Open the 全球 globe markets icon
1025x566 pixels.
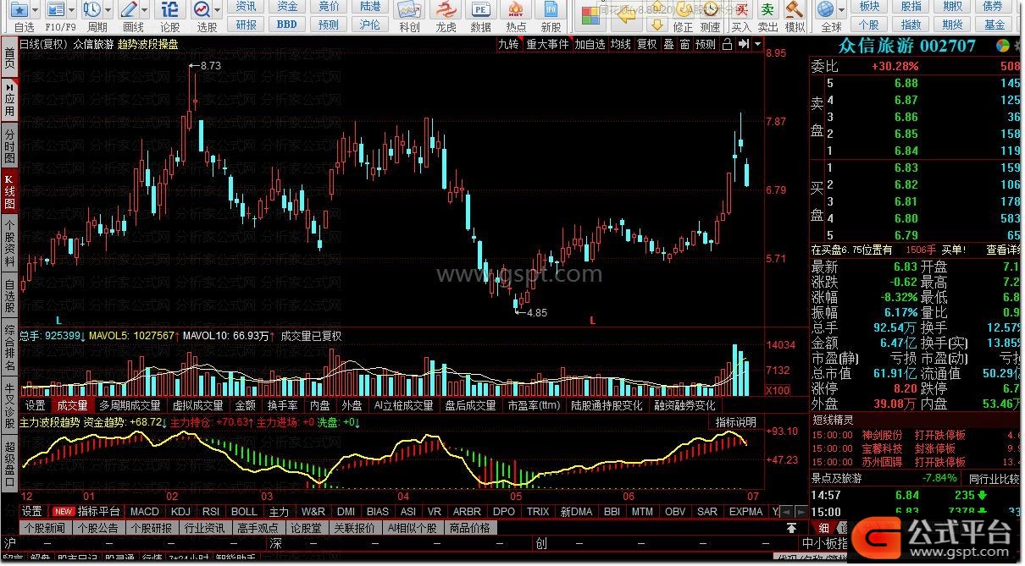pyautogui.click(x=825, y=9)
